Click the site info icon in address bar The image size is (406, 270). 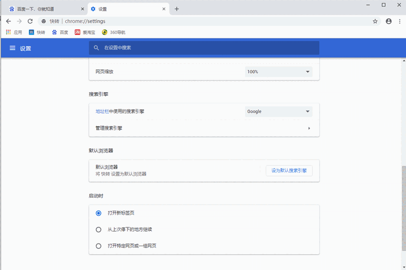(44, 21)
